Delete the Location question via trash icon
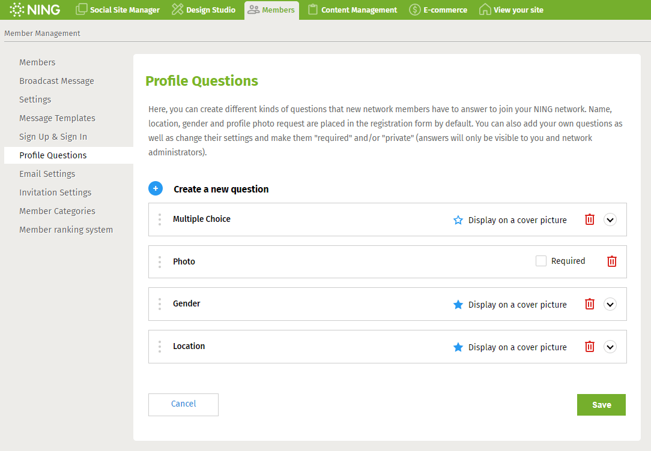The width and height of the screenshot is (651, 451). tap(589, 347)
